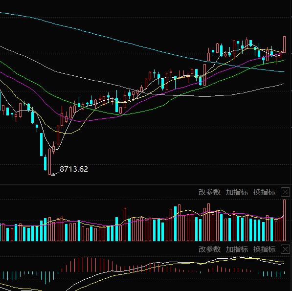Viewport: 292px width, 291px height.
Task: Select the lowest candlestick at the 8713.62 arrow
Action: click(49, 161)
